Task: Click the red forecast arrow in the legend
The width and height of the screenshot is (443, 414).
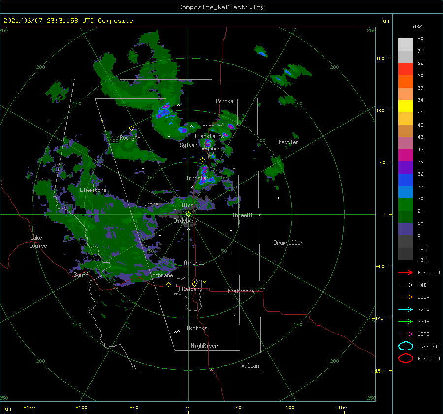Action: 406,272
